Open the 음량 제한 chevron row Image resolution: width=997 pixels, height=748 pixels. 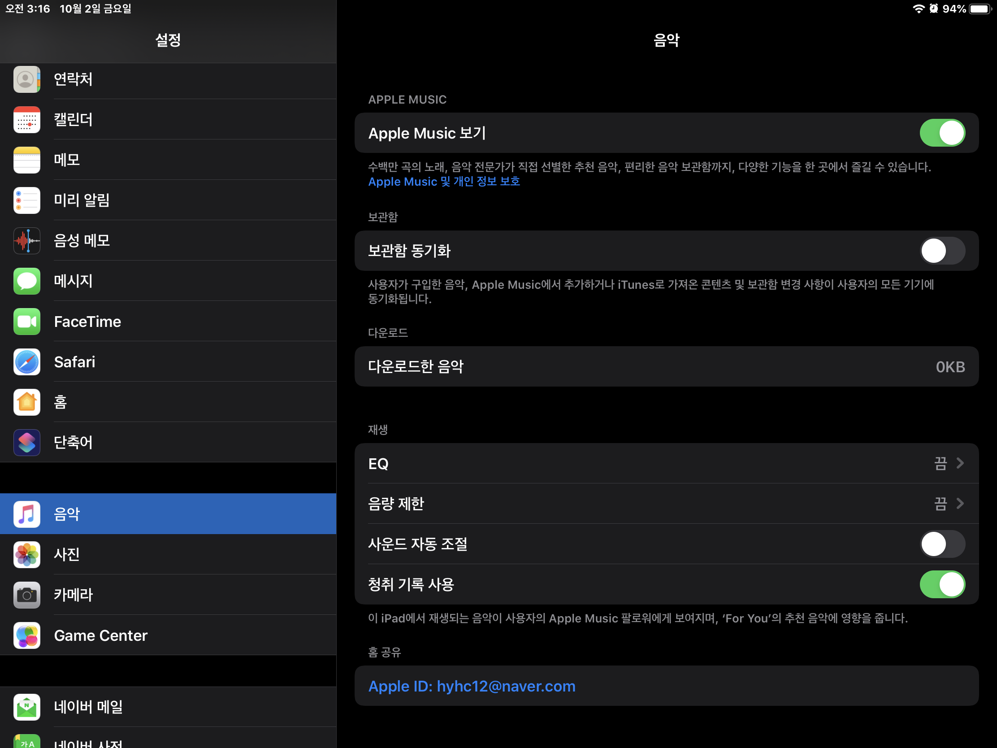tap(960, 504)
